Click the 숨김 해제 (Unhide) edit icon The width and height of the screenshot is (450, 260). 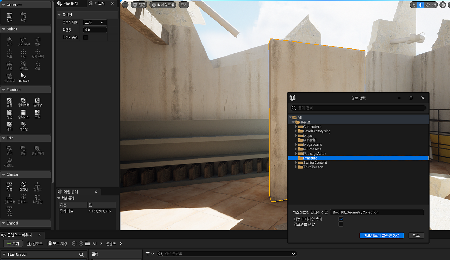coord(38,150)
